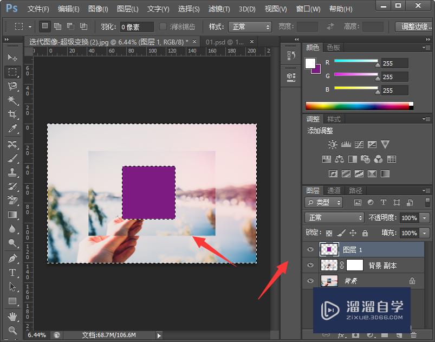Image resolution: width=435 pixels, height=342 pixels.
Task: Swap width and height values
Action: tap(330, 27)
